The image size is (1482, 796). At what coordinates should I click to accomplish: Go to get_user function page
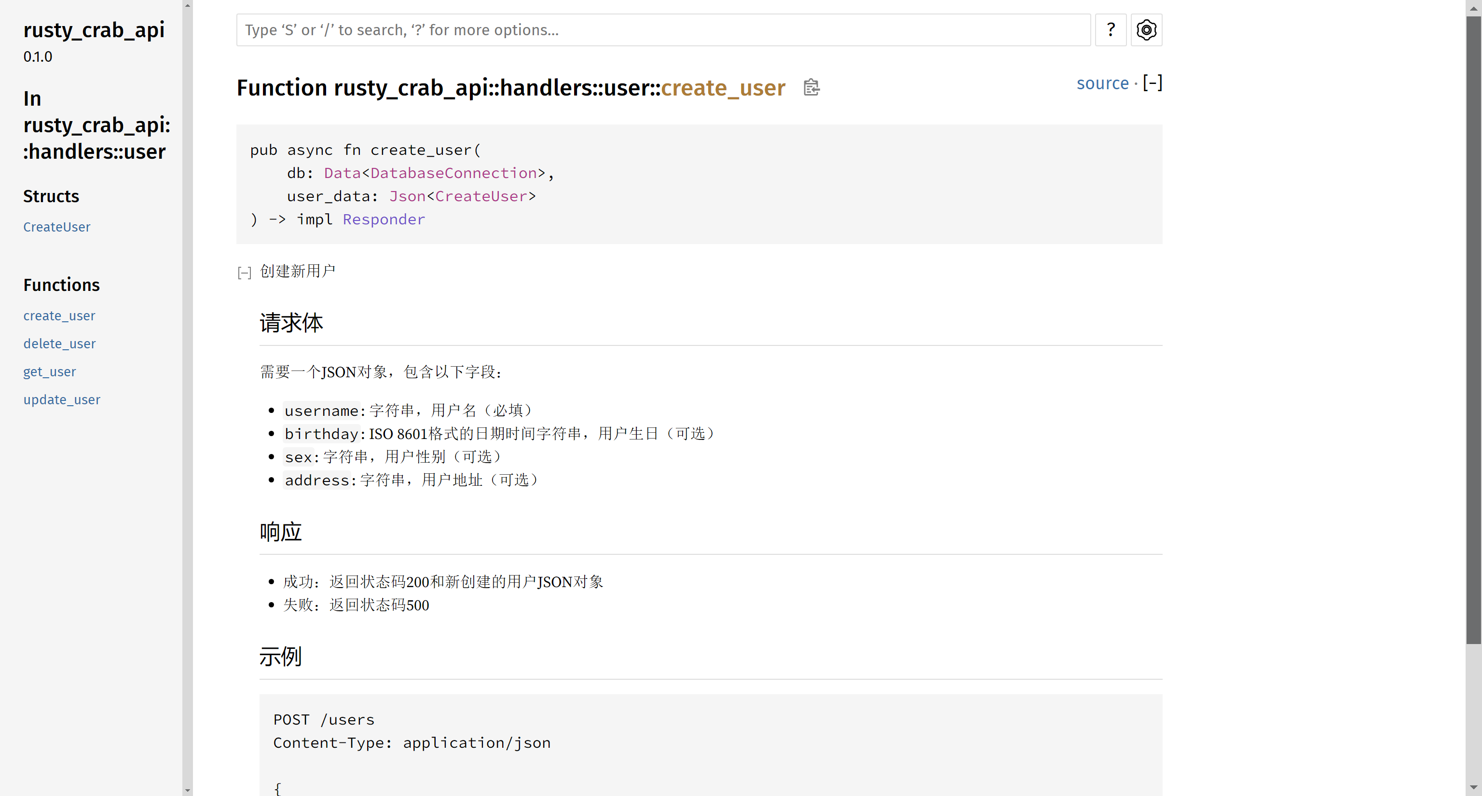coord(50,371)
